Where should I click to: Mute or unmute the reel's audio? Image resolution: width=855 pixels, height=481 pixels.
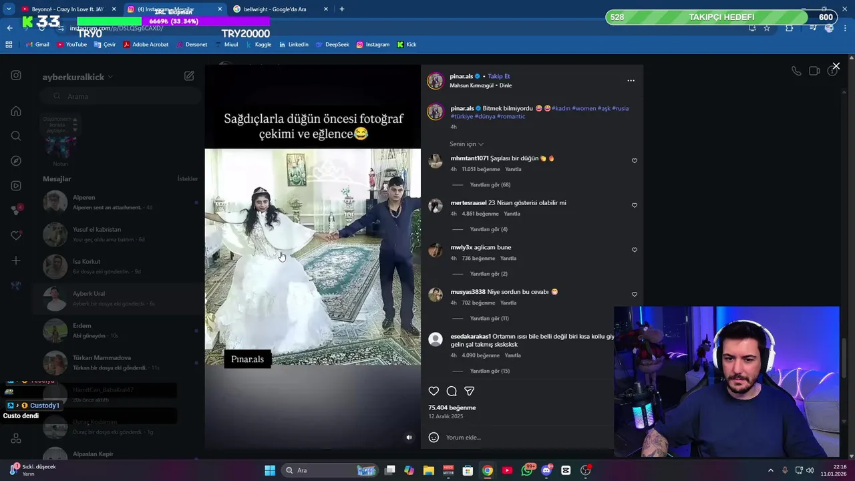click(x=409, y=438)
